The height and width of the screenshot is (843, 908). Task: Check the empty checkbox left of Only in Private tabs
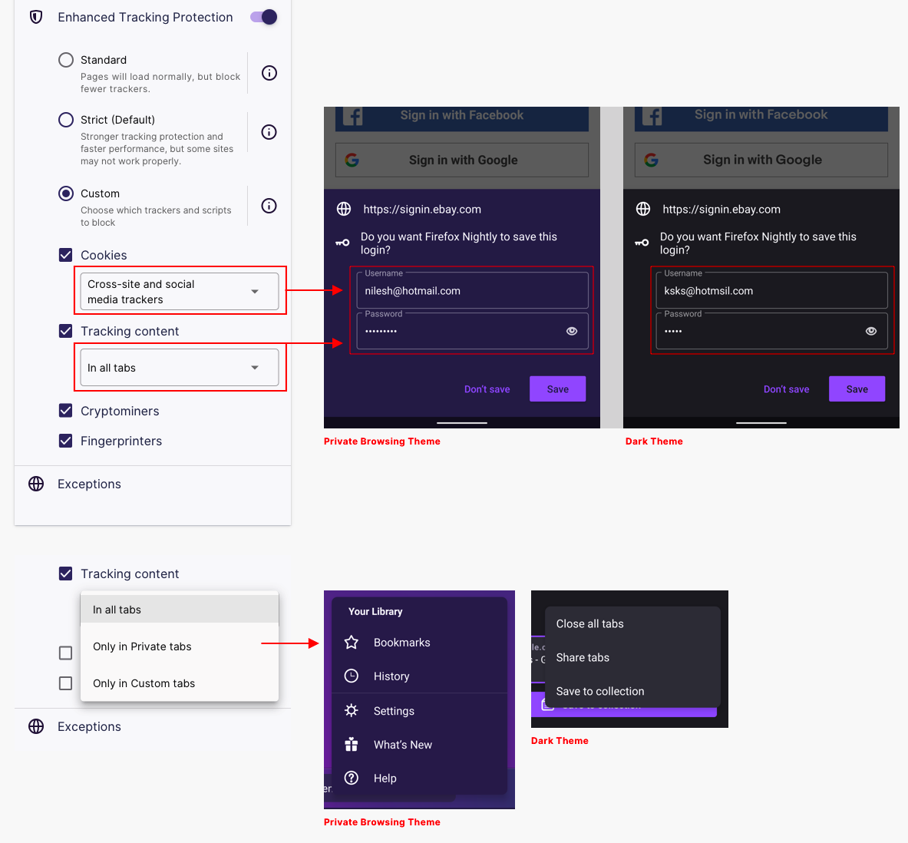65,653
